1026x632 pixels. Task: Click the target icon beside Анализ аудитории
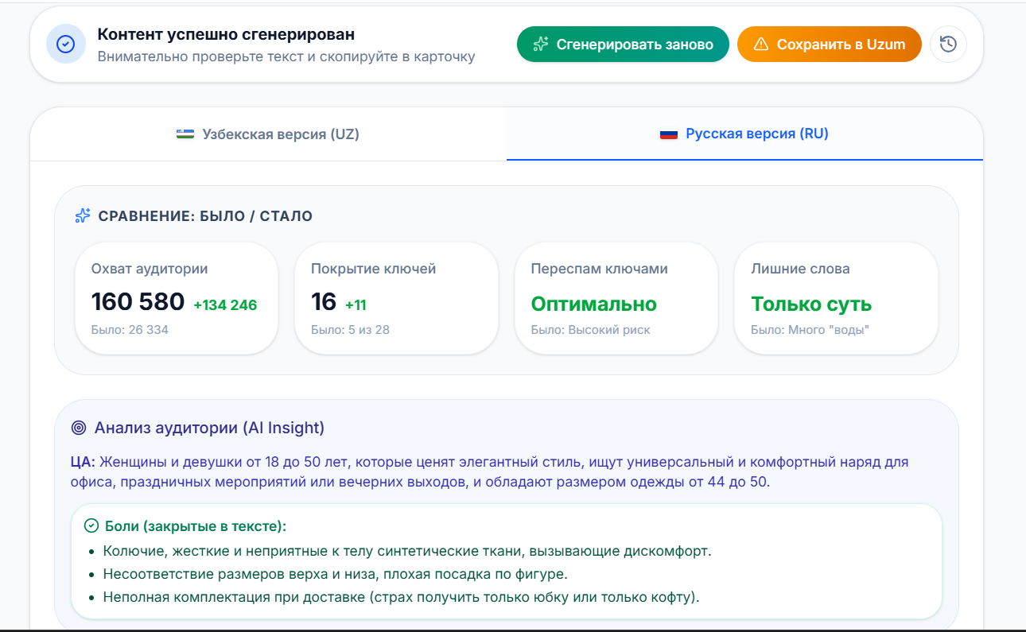tap(78, 428)
